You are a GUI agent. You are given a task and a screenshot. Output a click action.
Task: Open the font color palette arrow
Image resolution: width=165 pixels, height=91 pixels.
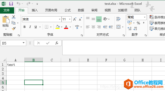[x=70, y=27]
